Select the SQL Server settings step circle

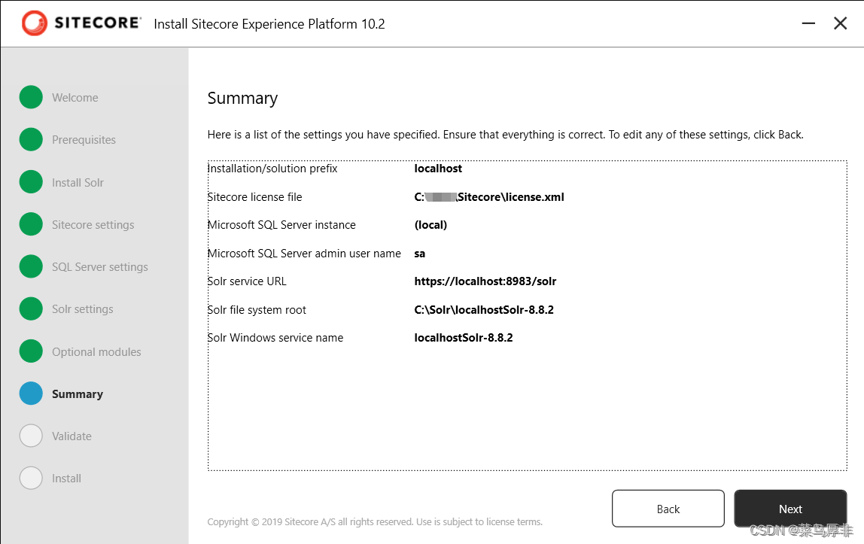pyautogui.click(x=31, y=266)
